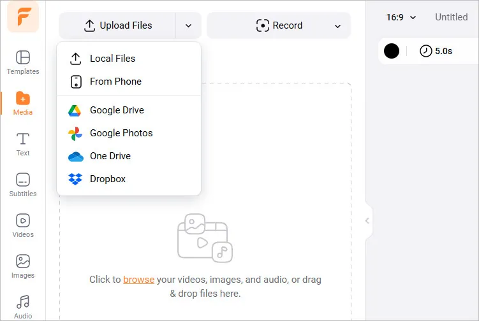The image size is (479, 321).
Task: Collapse the media panel with side arrow
Action: tap(367, 220)
